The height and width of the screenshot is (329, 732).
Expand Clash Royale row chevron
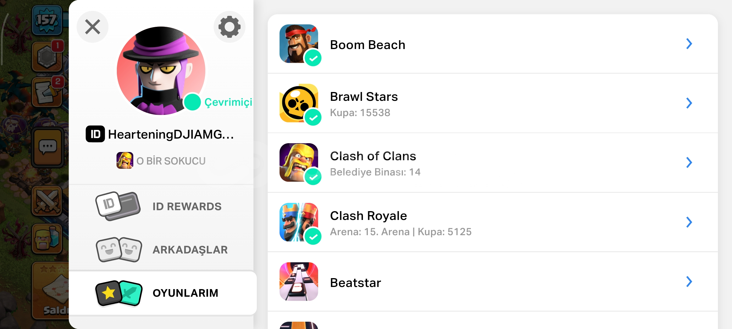[x=689, y=222]
